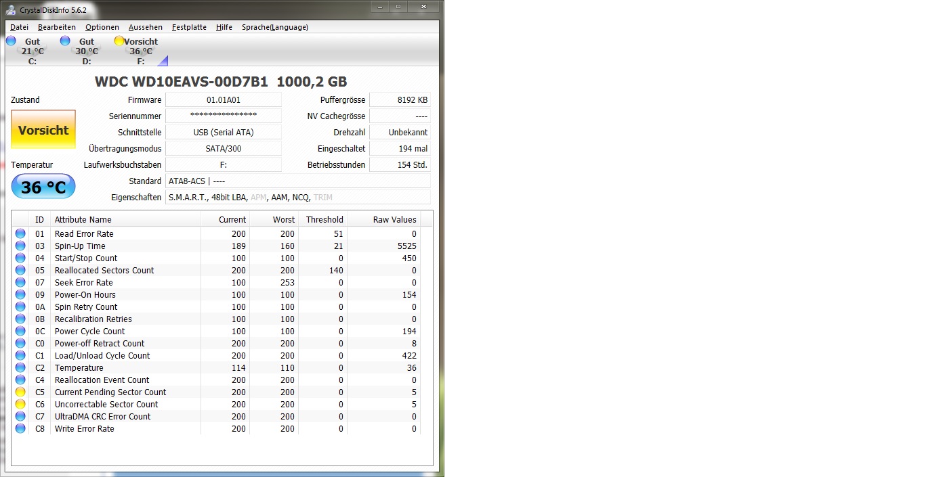Click the Threshold column header

pos(323,219)
